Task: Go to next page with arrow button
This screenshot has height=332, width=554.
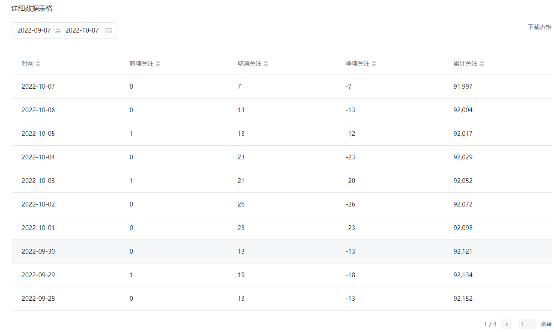Action: point(506,324)
